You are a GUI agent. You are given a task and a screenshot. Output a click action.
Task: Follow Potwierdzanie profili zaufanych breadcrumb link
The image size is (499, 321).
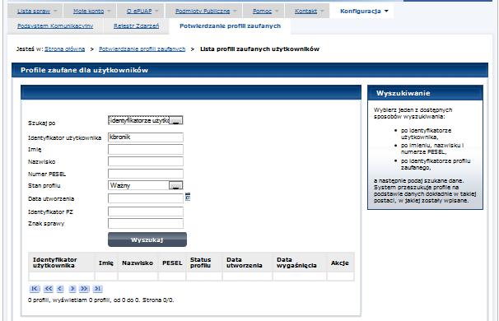[x=142, y=49]
